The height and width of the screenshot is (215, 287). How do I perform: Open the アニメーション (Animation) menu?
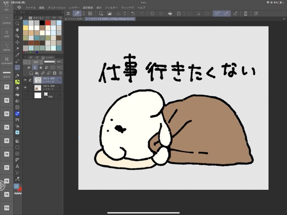click(x=57, y=8)
